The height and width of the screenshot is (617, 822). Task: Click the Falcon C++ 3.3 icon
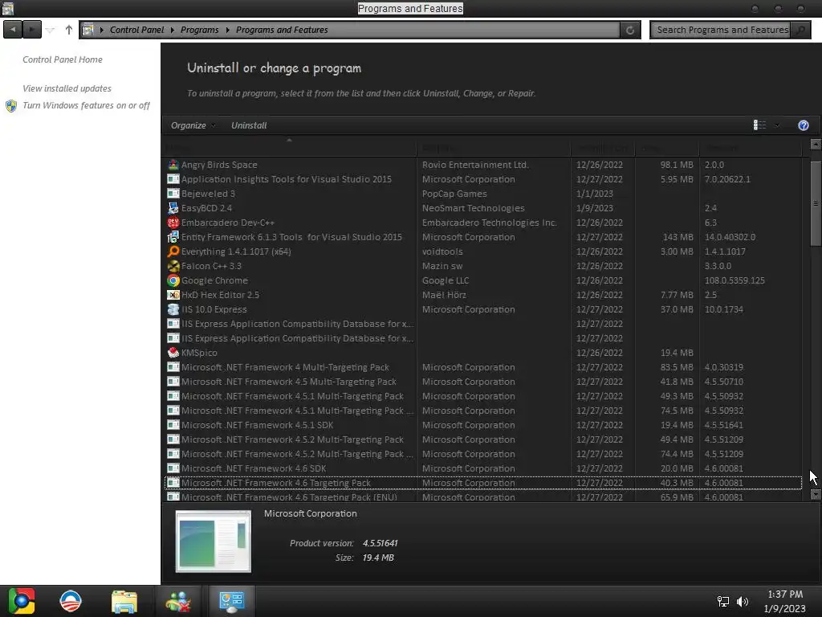pyautogui.click(x=173, y=266)
